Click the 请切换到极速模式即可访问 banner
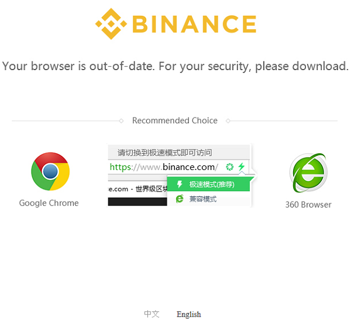 [x=178, y=153]
